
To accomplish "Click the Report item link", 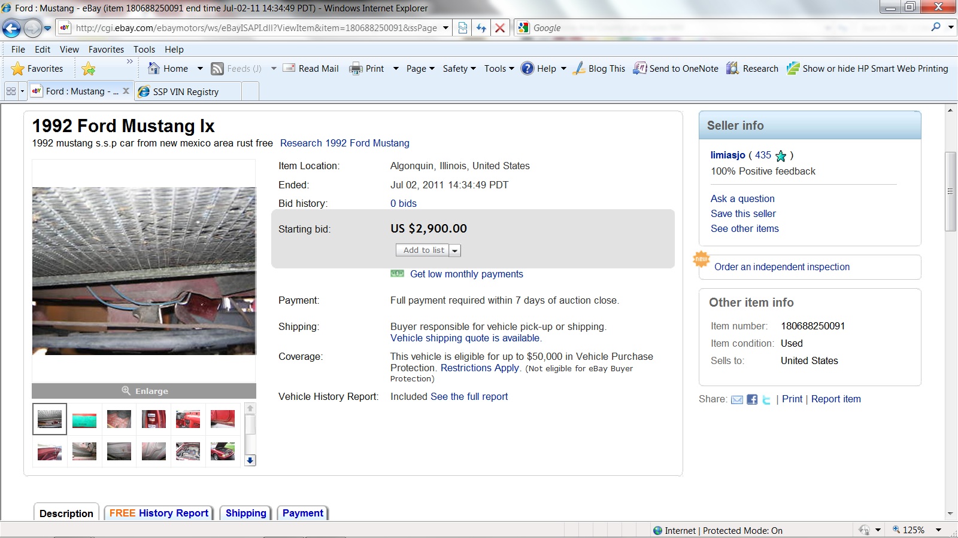I will 836,399.
